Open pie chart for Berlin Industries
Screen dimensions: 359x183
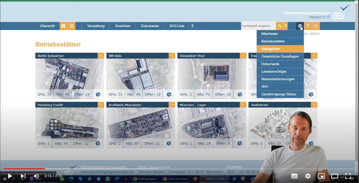(x=98, y=95)
